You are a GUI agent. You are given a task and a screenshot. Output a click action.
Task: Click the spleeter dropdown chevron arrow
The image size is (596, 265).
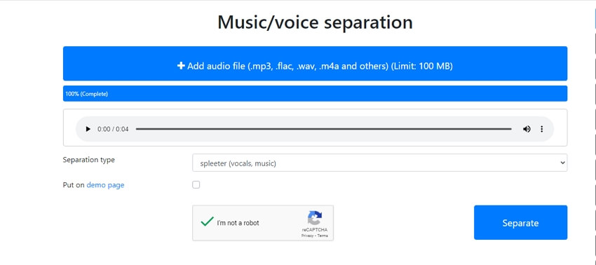pos(562,163)
